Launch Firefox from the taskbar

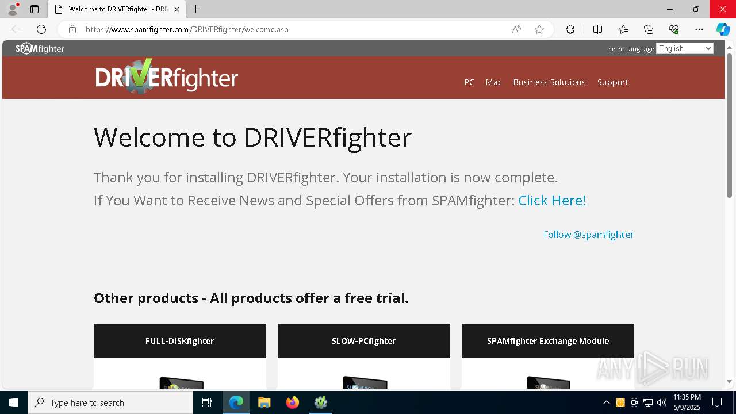293,402
